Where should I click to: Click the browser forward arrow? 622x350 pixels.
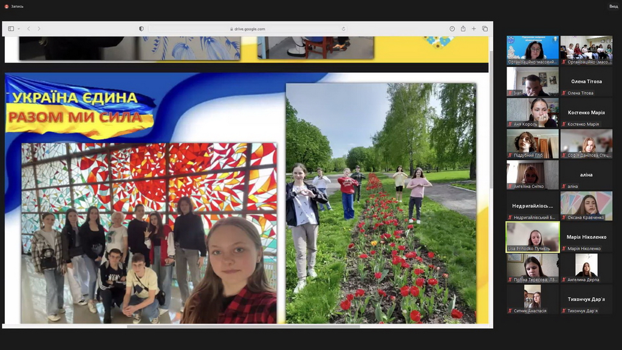39,29
